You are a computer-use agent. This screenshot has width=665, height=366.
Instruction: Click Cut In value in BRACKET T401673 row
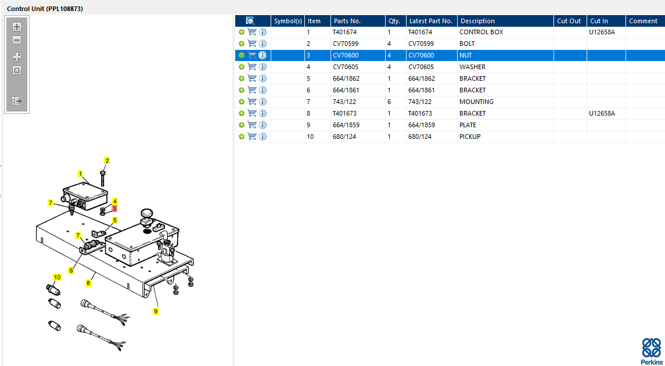tap(606, 113)
